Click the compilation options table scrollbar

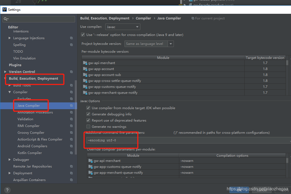[x=287, y=160]
